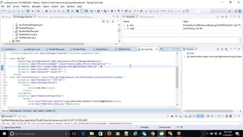Click the green Run play icon
243x137 pixels.
(98, 11)
